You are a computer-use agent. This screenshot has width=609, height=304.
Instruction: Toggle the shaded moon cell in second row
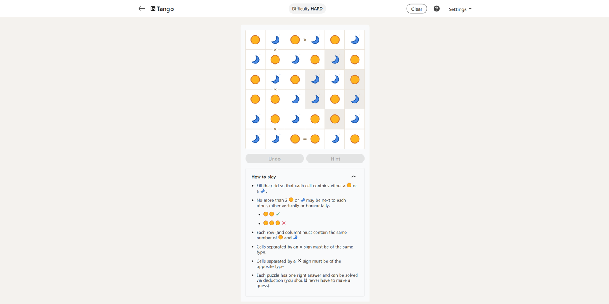pyautogui.click(x=335, y=60)
